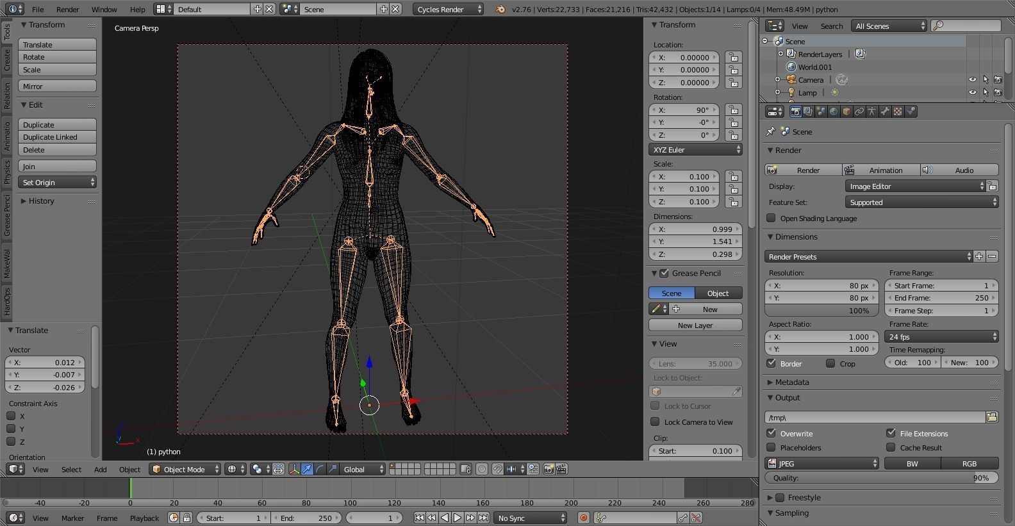Open the Bone properties tab icon
The width and height of the screenshot is (1015, 526).
[x=885, y=111]
